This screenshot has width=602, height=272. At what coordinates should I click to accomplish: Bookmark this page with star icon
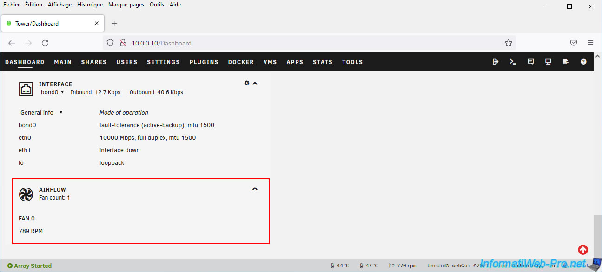508,43
